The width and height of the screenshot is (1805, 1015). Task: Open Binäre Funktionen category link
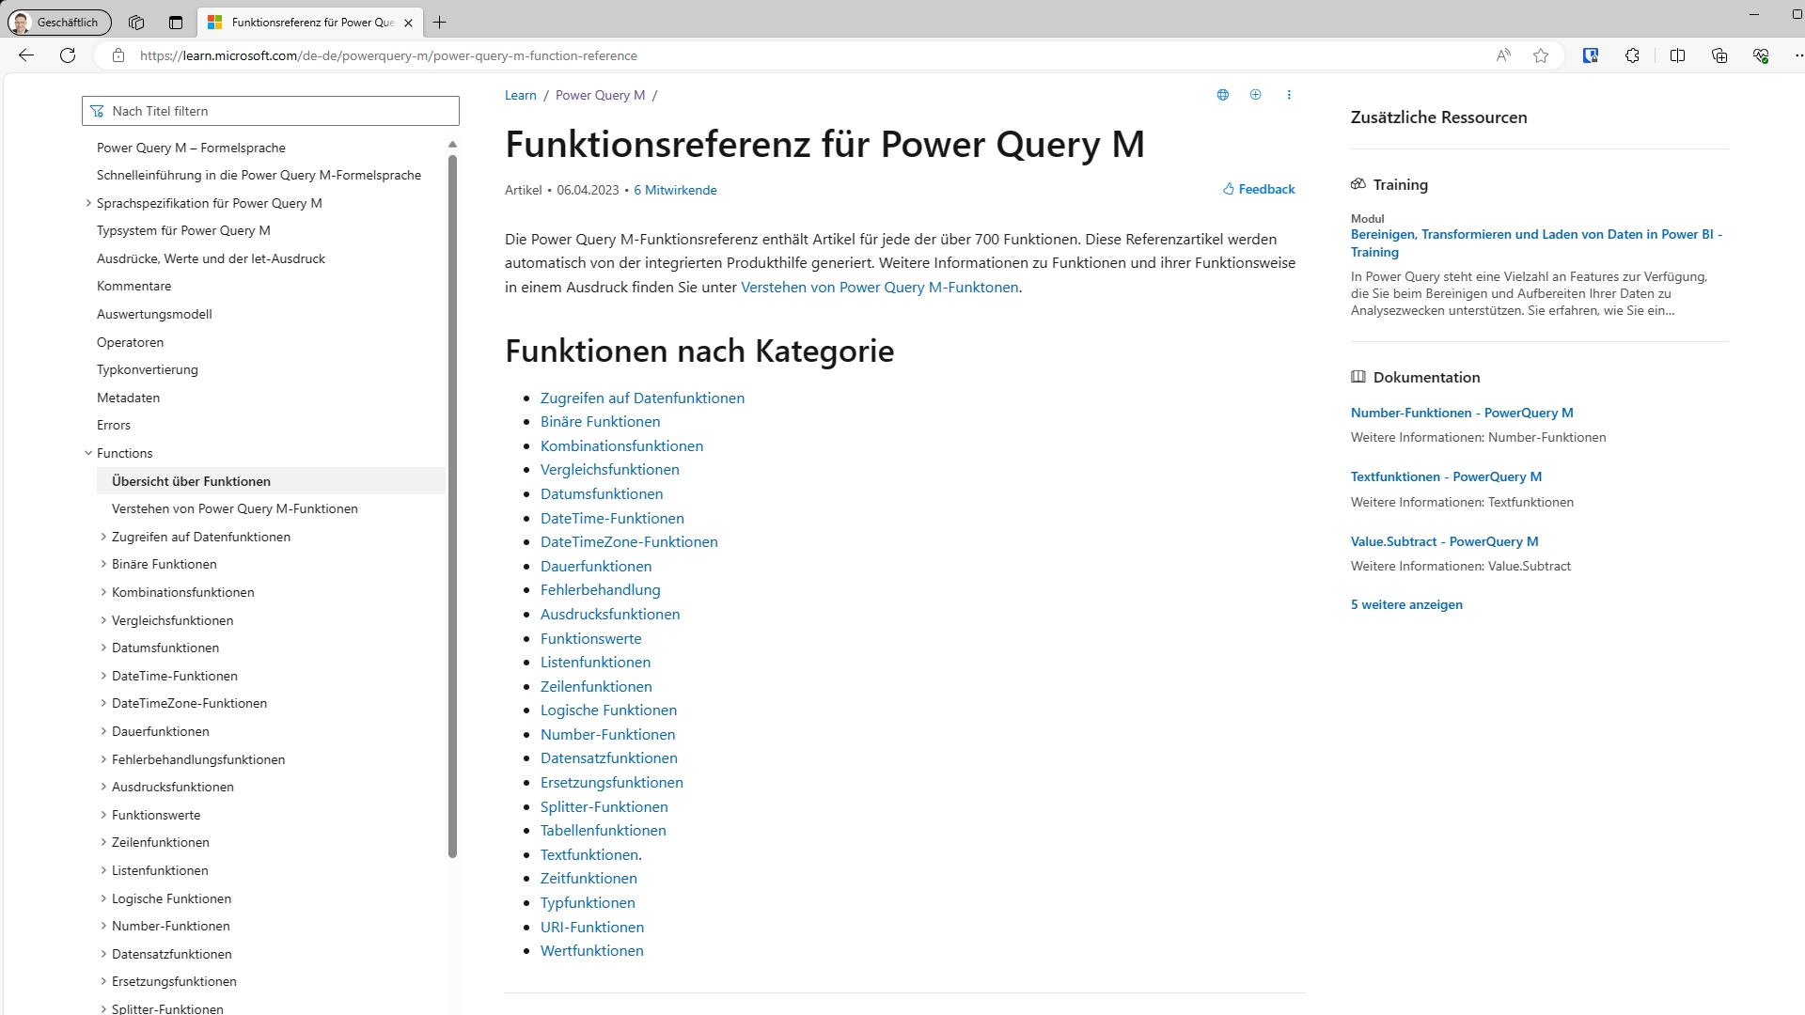point(600,421)
